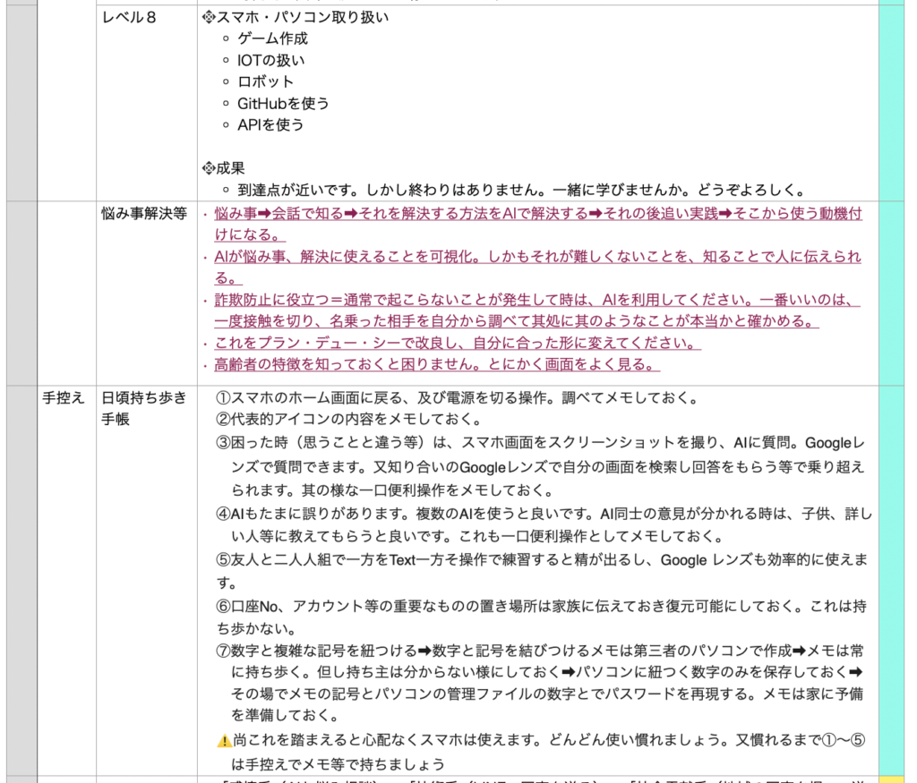Click the pink text about プラン・デュー・シー
This screenshot has height=783, width=917.
(x=457, y=344)
